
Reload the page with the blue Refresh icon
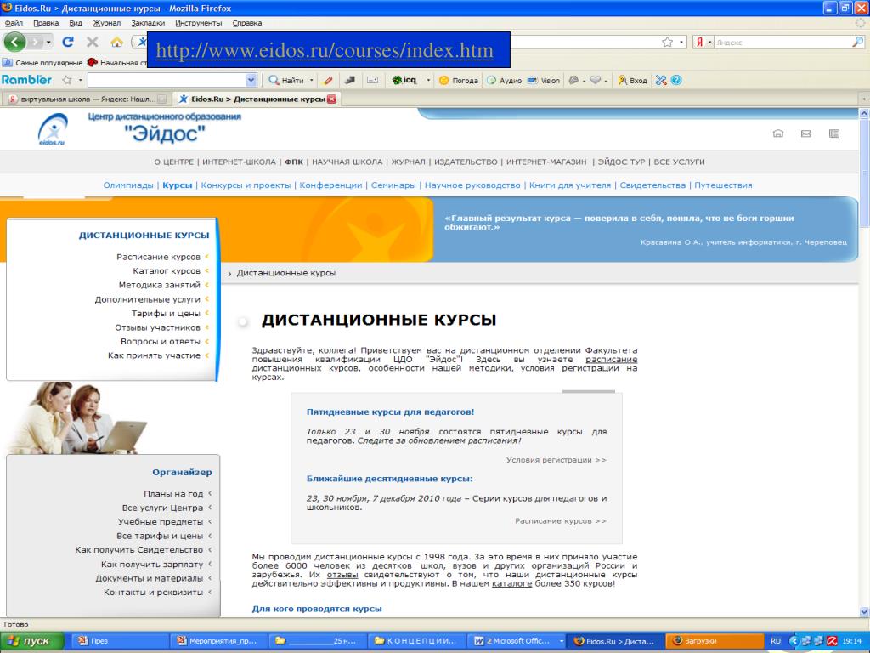[68, 42]
